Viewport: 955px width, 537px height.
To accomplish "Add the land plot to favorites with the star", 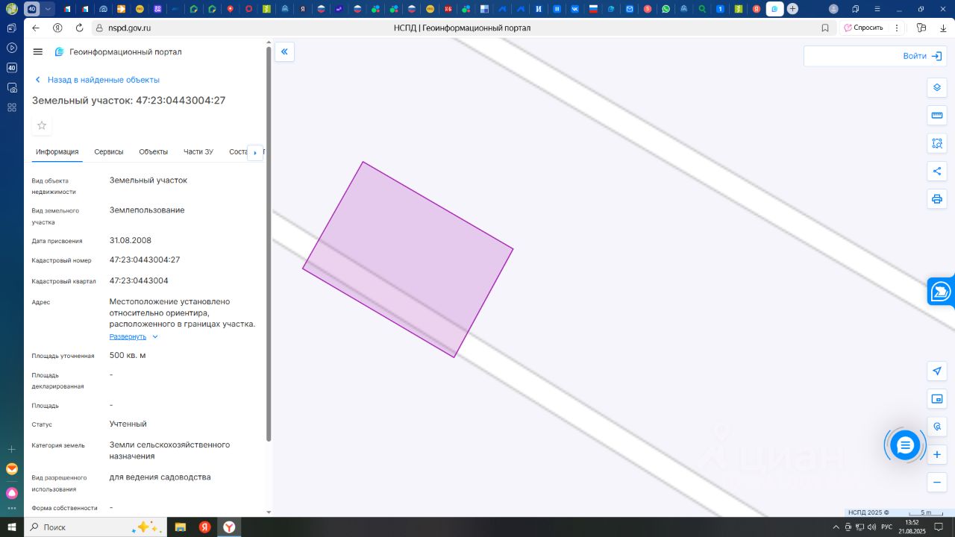I will coord(42,125).
